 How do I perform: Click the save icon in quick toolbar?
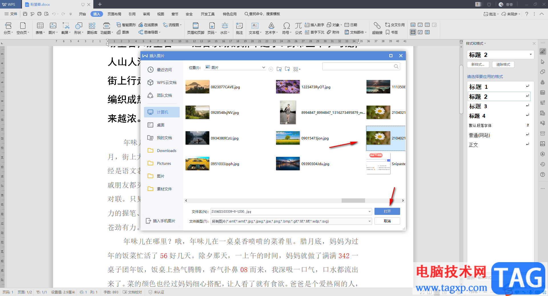click(25, 14)
